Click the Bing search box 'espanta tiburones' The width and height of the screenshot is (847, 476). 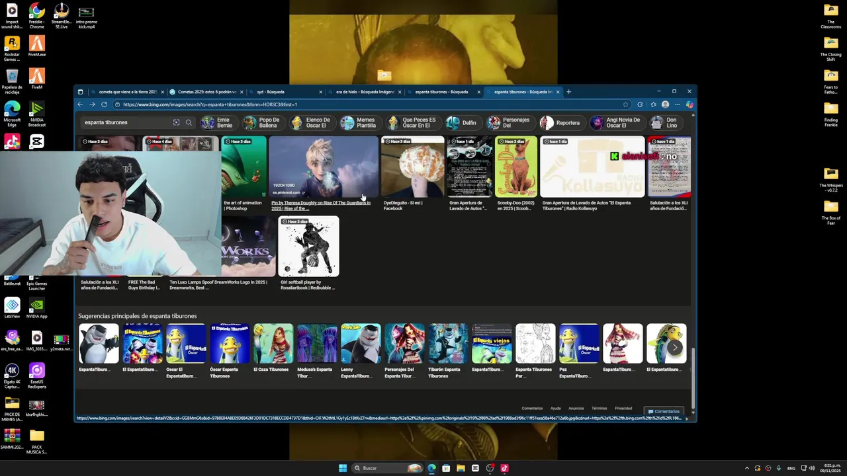pos(126,122)
